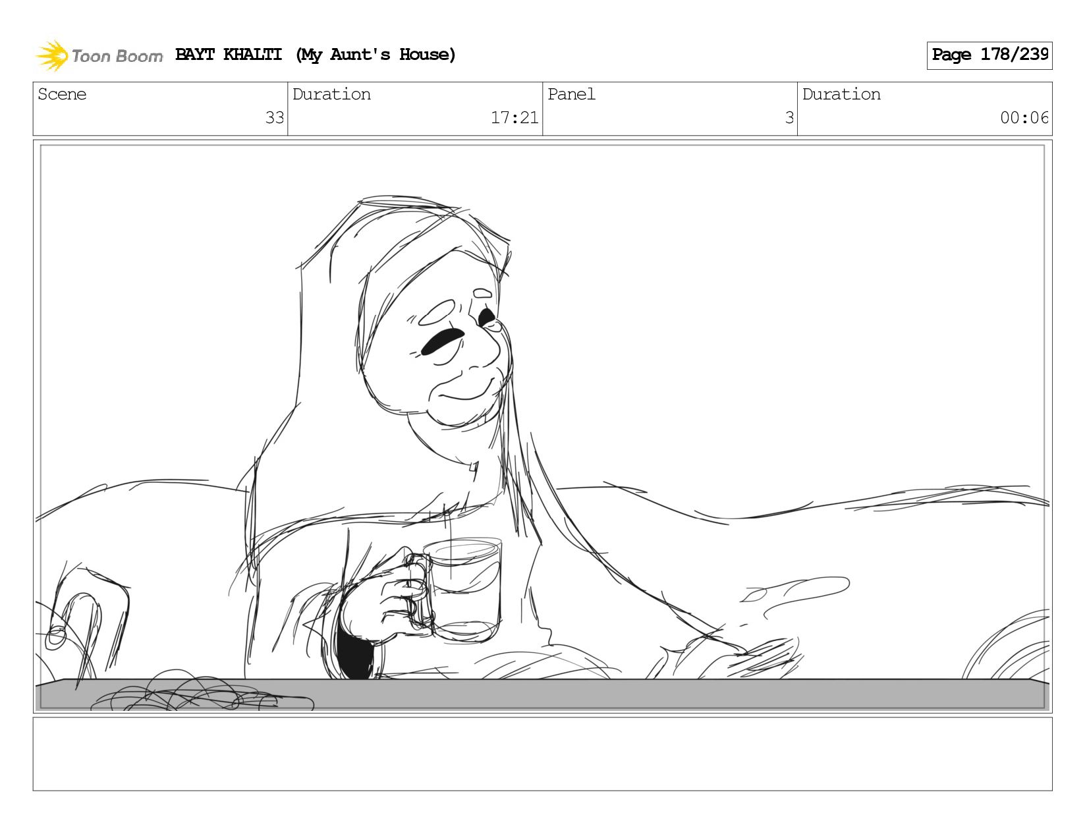
Task: Click the empty notes box below panel
Action: (542, 754)
